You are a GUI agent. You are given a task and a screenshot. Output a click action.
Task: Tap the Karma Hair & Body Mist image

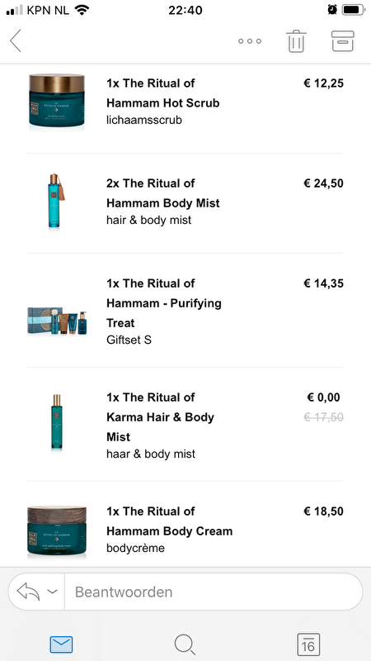click(57, 423)
